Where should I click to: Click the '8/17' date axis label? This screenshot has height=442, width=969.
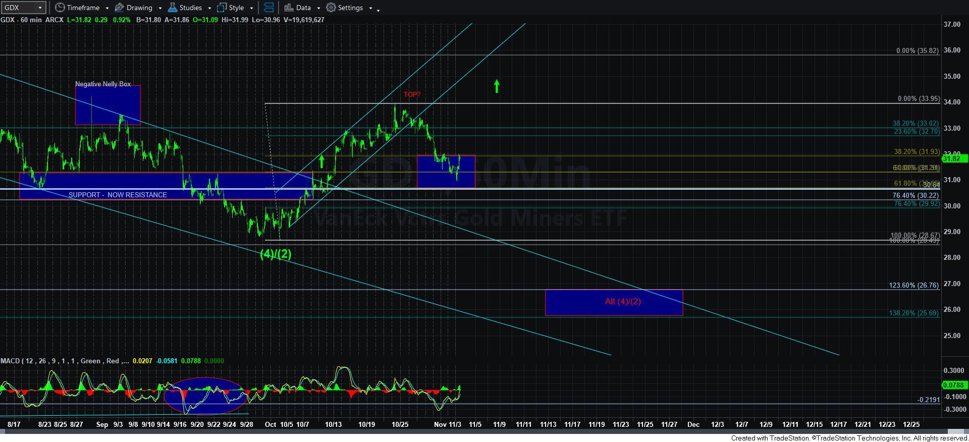click(x=14, y=424)
